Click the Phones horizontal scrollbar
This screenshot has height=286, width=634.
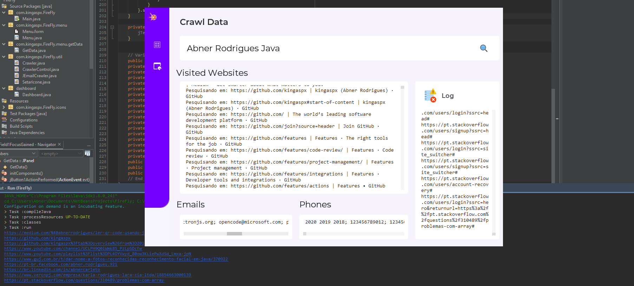pos(353,234)
